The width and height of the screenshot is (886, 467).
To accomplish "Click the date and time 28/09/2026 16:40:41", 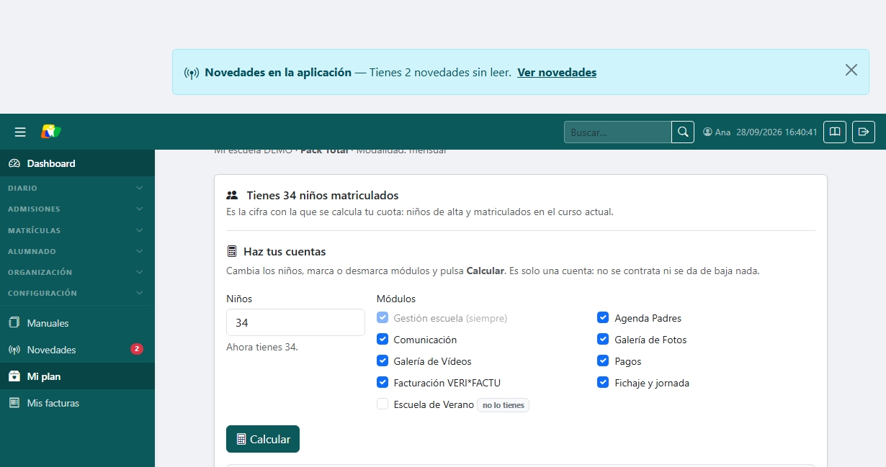I will pyautogui.click(x=777, y=132).
